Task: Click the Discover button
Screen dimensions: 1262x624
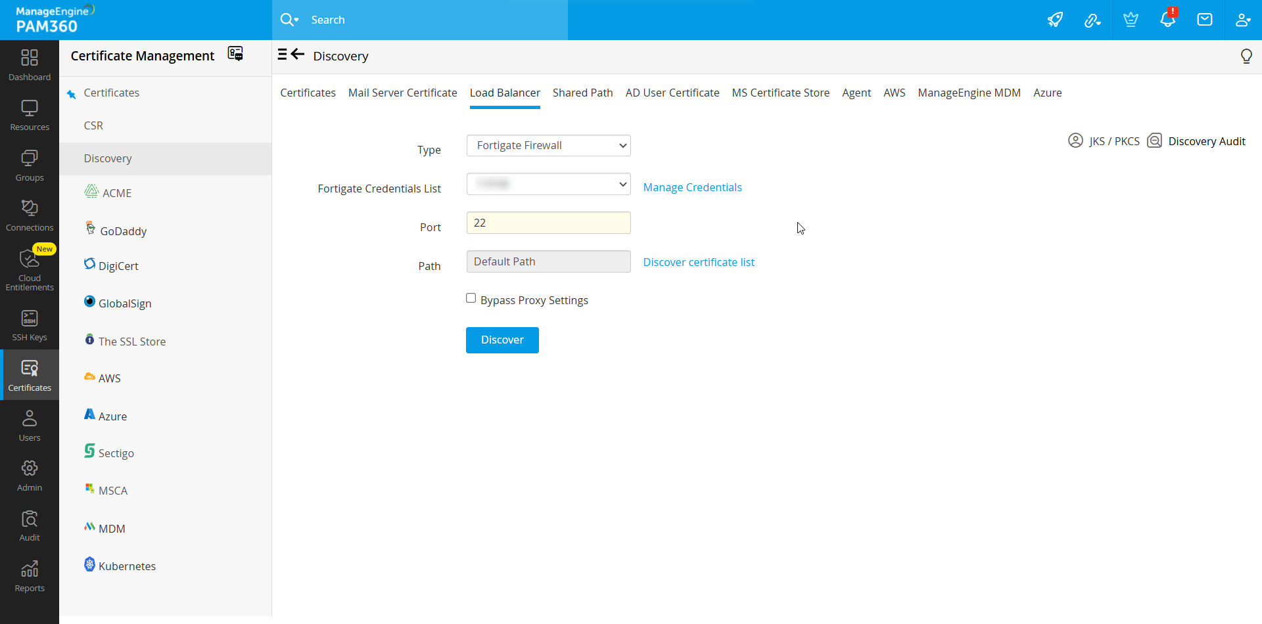Action: coord(502,340)
